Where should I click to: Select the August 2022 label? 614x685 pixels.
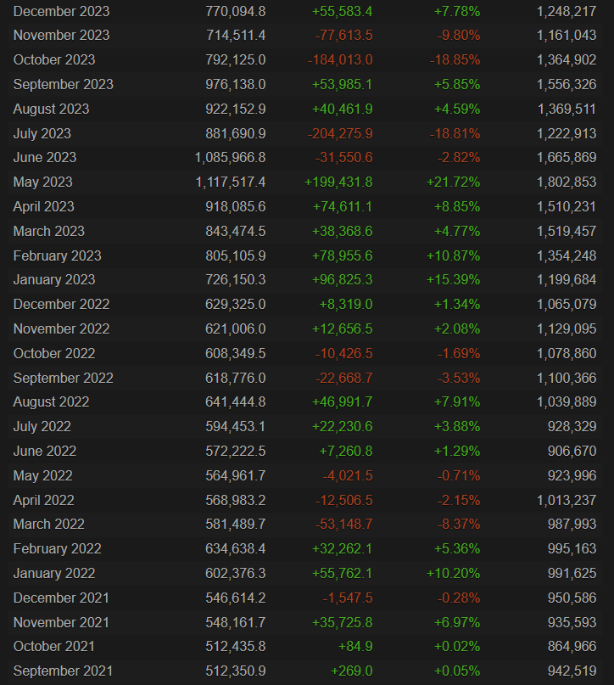pyautogui.click(x=51, y=401)
